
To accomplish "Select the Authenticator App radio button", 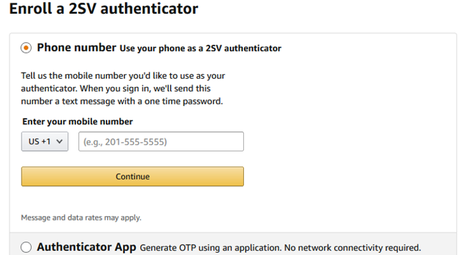I will coord(26,248).
